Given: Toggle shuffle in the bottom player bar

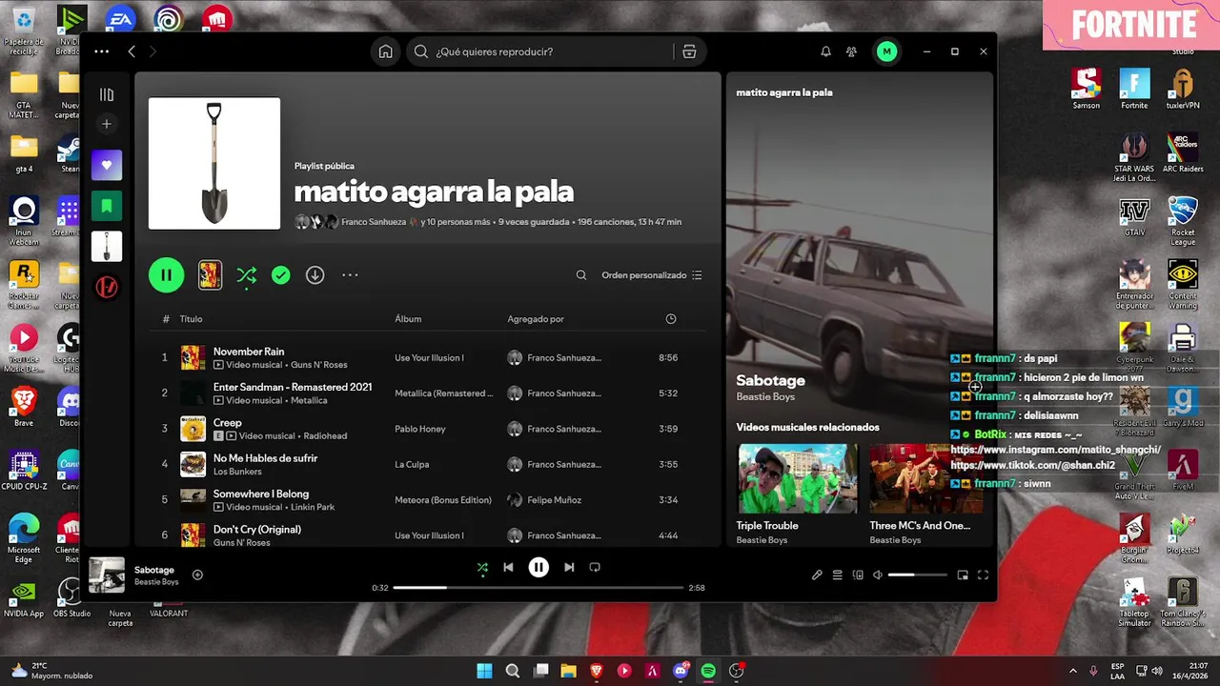Looking at the screenshot, I should (x=482, y=567).
